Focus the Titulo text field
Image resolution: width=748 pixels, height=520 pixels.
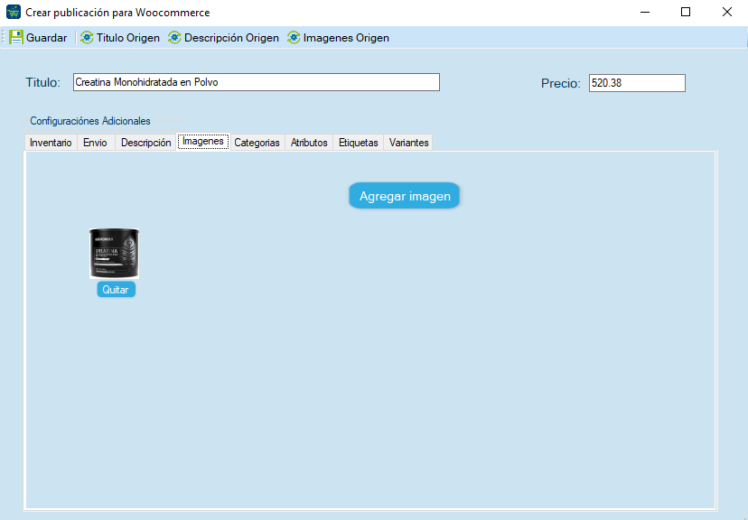[x=257, y=82]
